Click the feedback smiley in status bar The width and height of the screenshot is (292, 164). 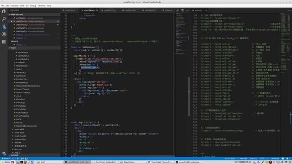(x=283, y=159)
